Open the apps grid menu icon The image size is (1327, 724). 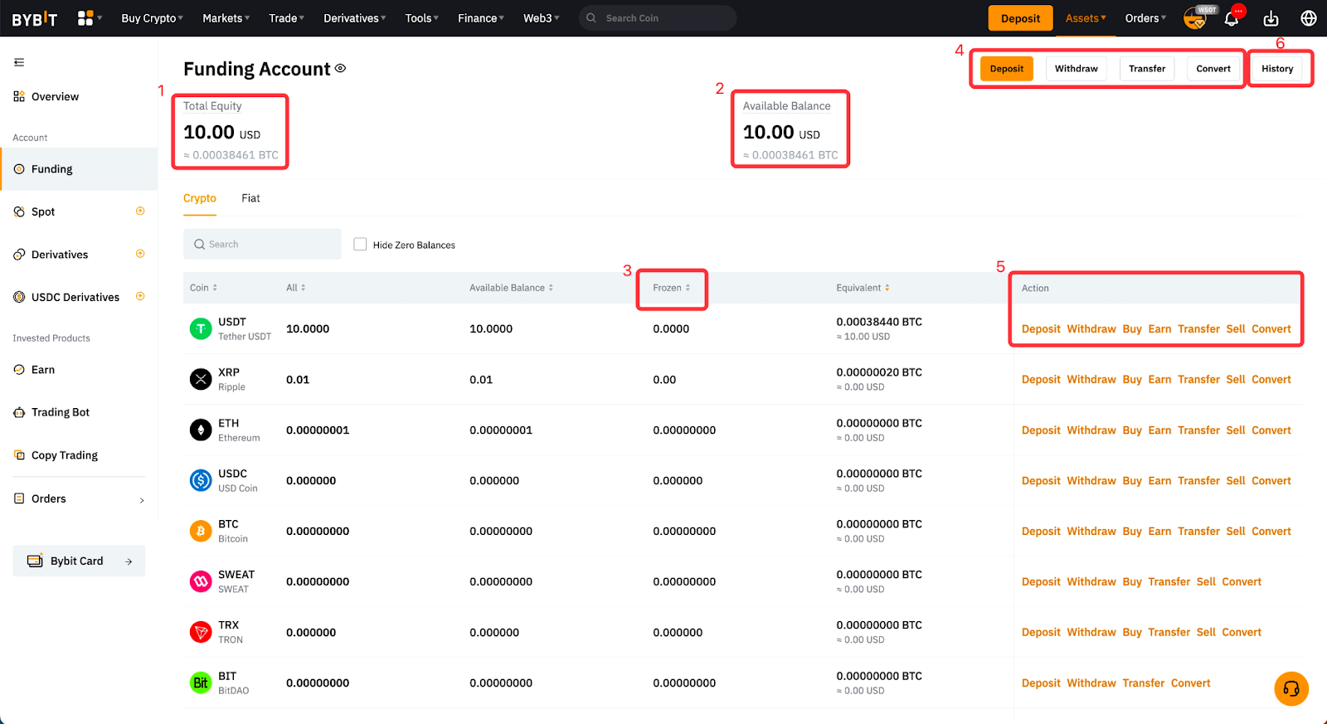85,18
